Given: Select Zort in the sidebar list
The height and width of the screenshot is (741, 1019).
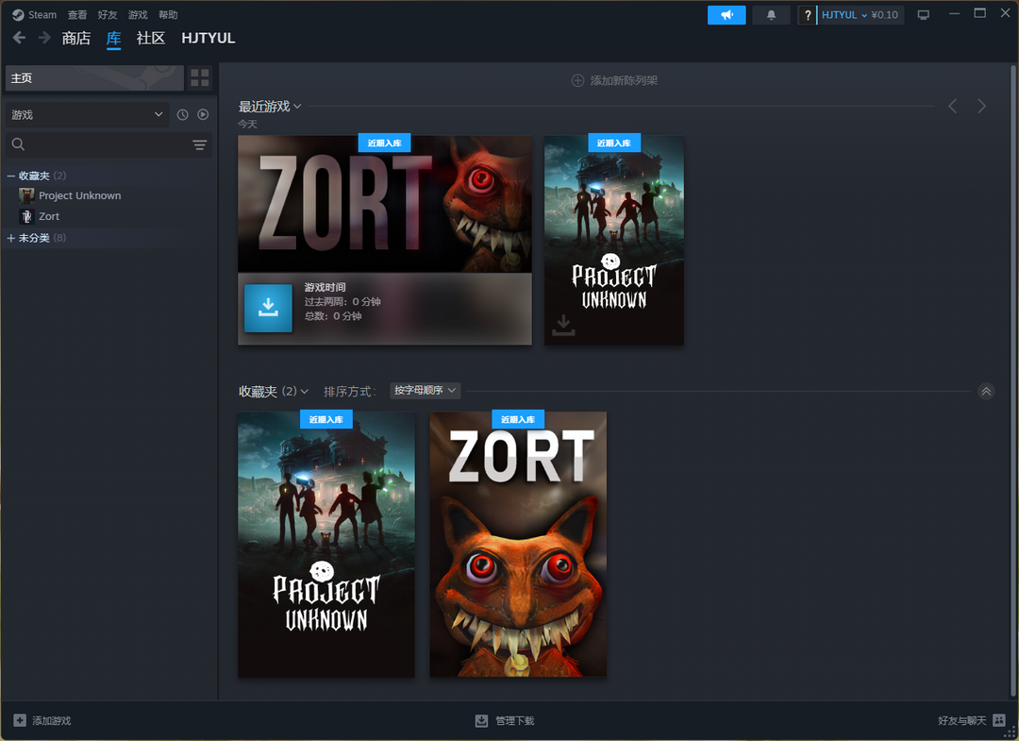Looking at the screenshot, I should 49,216.
